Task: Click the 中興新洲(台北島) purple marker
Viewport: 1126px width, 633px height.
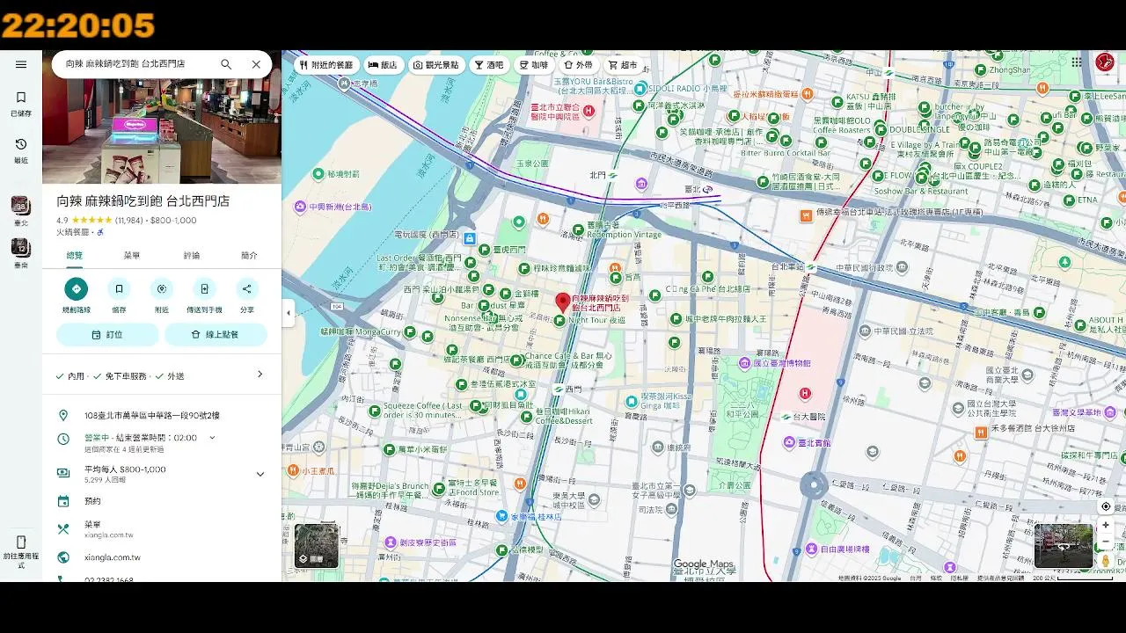Action: coord(301,207)
